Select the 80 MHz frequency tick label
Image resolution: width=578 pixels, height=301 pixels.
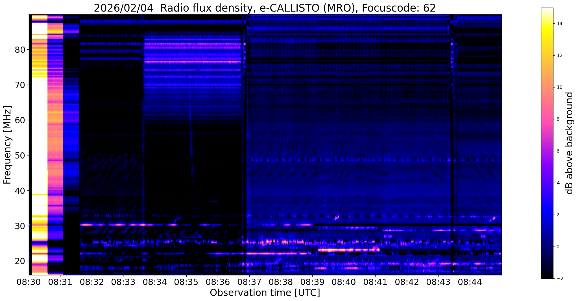pyautogui.click(x=20, y=50)
